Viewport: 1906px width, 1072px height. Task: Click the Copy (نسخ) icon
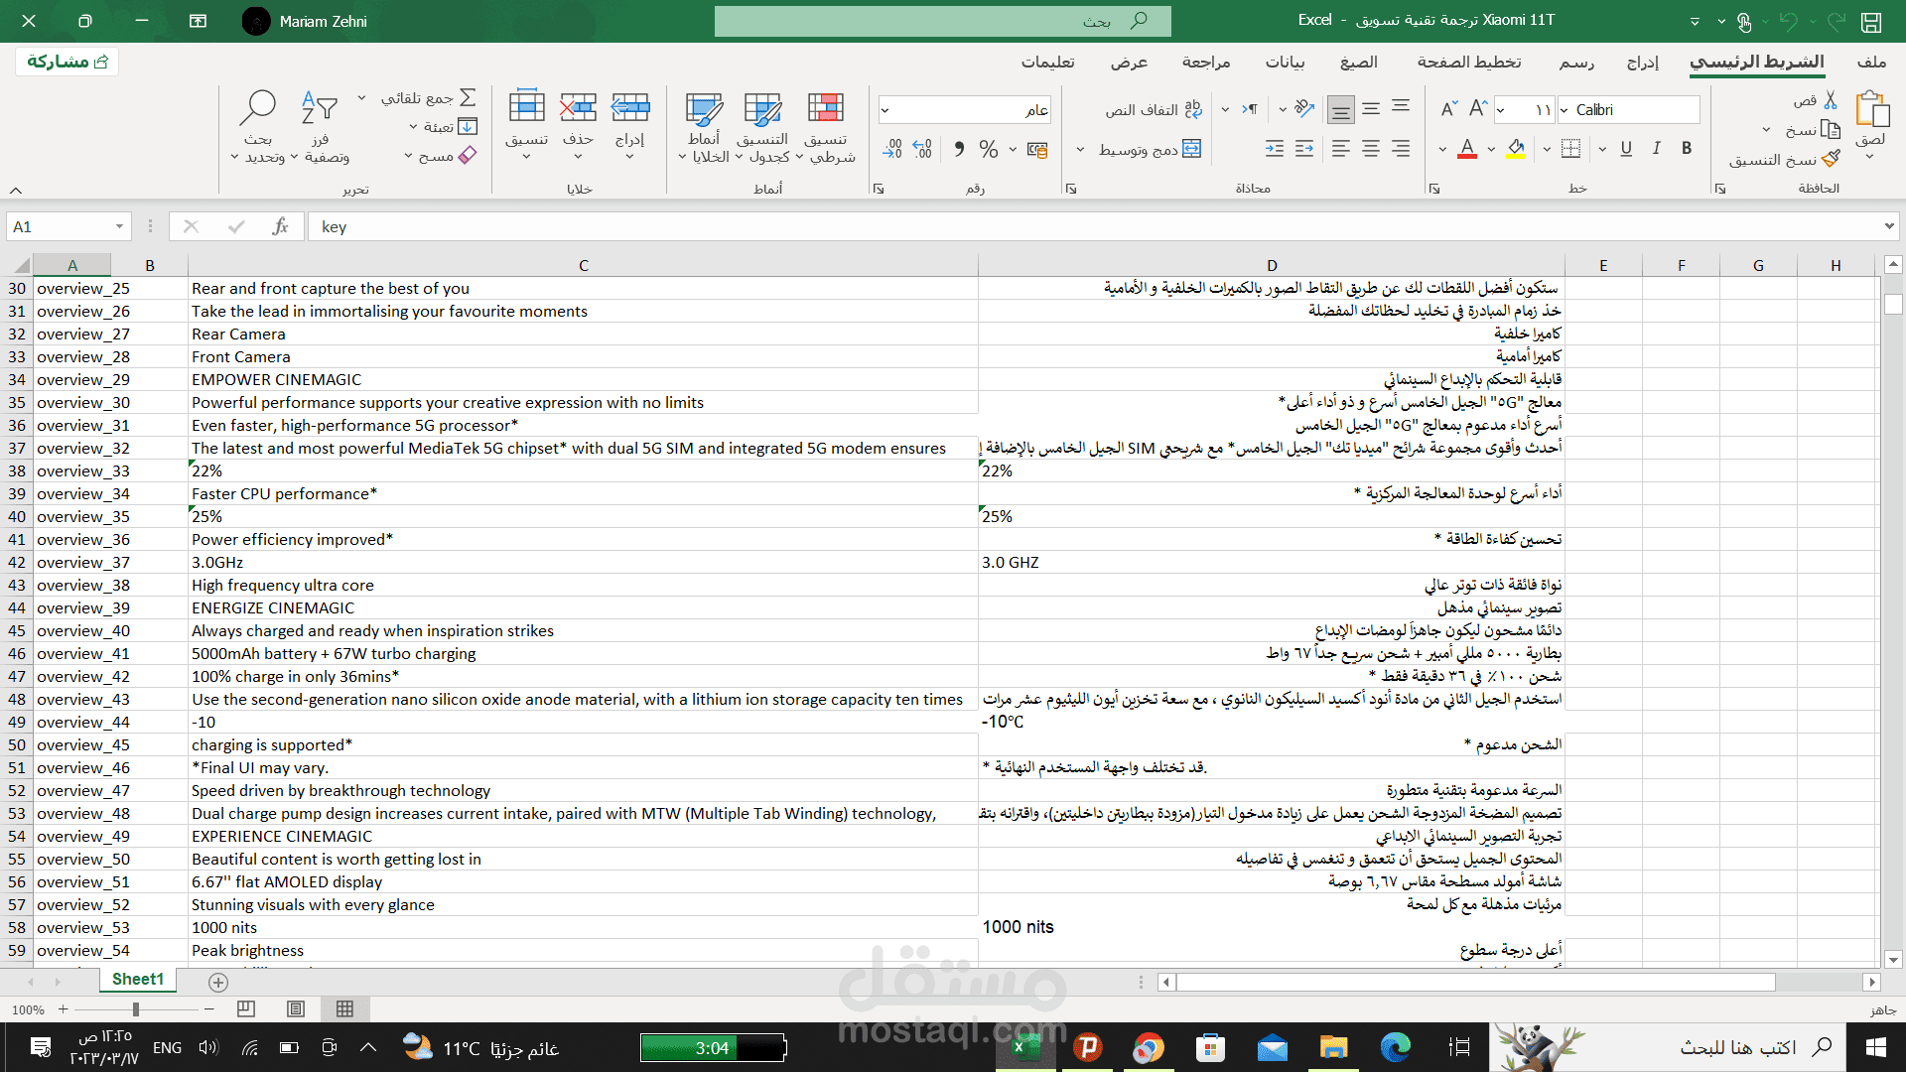click(1831, 130)
